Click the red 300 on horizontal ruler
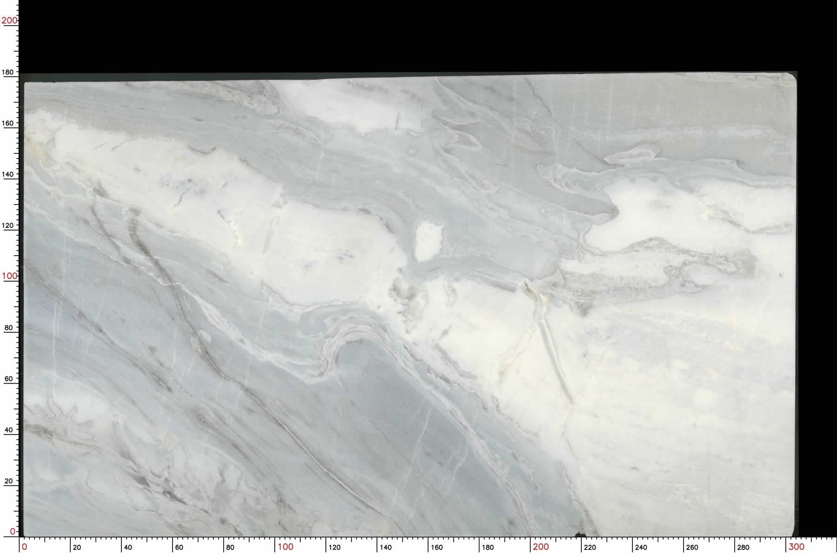 (x=796, y=547)
